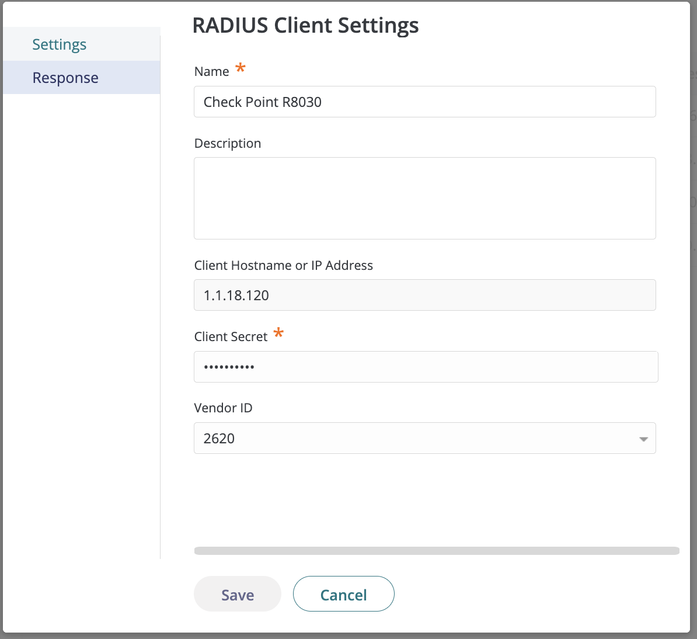This screenshot has width=697, height=639.
Task: Click the Description field label
Action: (228, 143)
